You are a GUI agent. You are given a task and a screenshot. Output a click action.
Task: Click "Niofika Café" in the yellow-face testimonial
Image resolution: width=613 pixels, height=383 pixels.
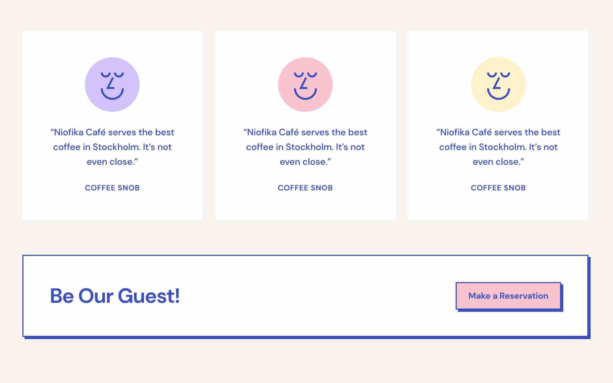coord(466,132)
